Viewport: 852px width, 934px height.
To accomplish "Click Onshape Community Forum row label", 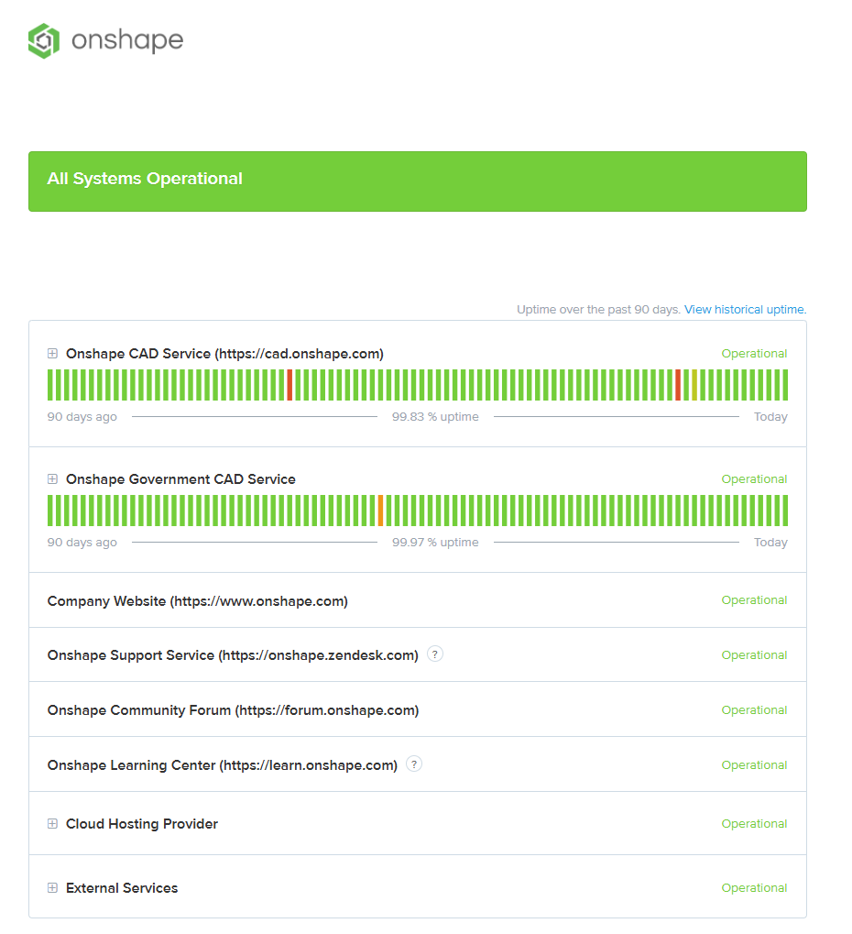I will [233, 710].
